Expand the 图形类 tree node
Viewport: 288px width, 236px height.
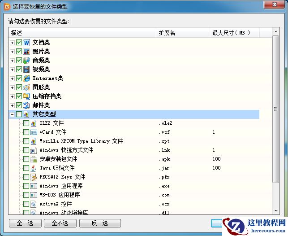[12, 87]
